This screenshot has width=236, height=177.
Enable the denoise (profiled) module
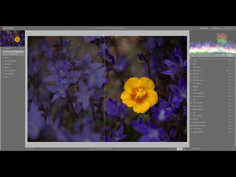point(191,132)
